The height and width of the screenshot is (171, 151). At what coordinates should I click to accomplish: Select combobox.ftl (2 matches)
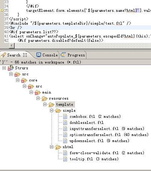pyautogui.click(x=95, y=116)
